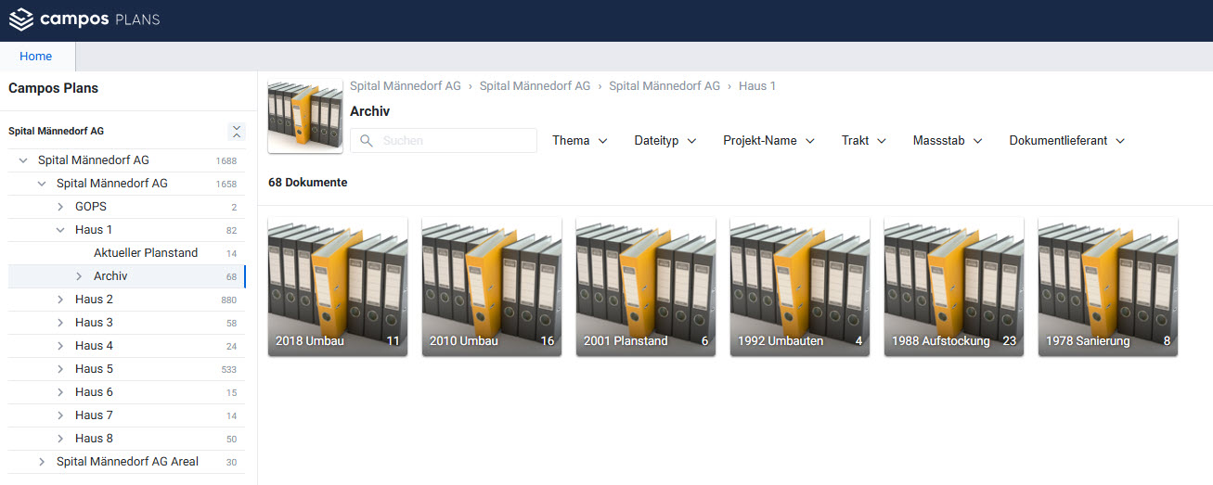The width and height of the screenshot is (1213, 485).
Task: Expand the GOPS tree node
Action: click(x=60, y=207)
